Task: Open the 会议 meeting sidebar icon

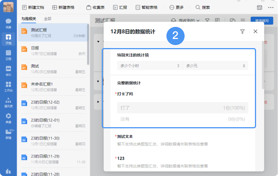Action: pyautogui.click(x=8, y=71)
